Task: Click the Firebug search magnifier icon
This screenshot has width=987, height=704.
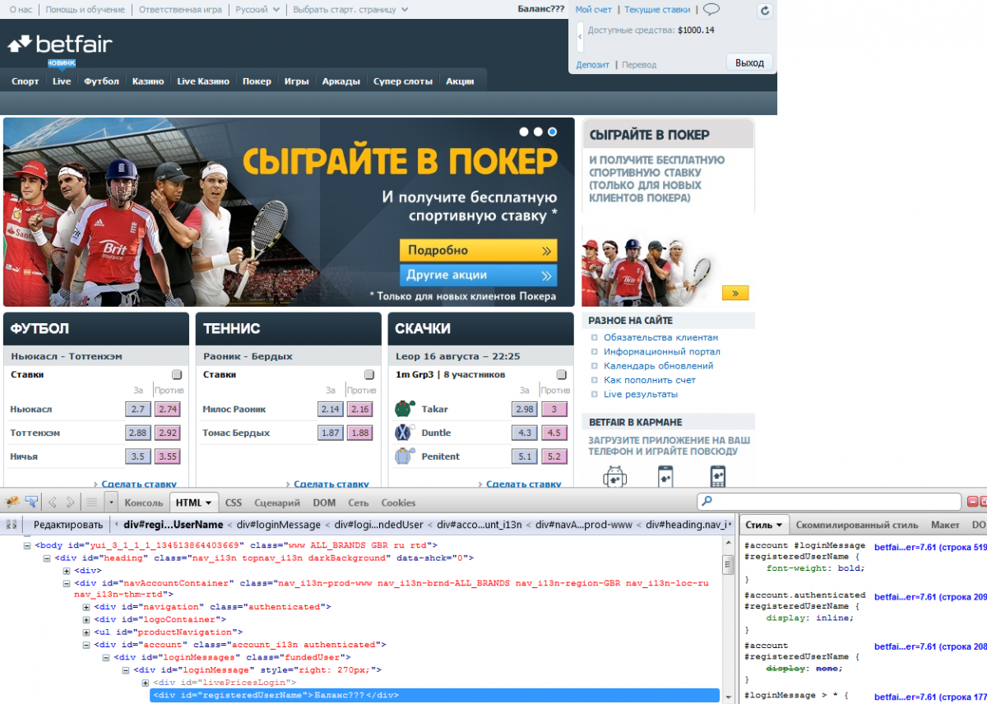Action: [708, 501]
